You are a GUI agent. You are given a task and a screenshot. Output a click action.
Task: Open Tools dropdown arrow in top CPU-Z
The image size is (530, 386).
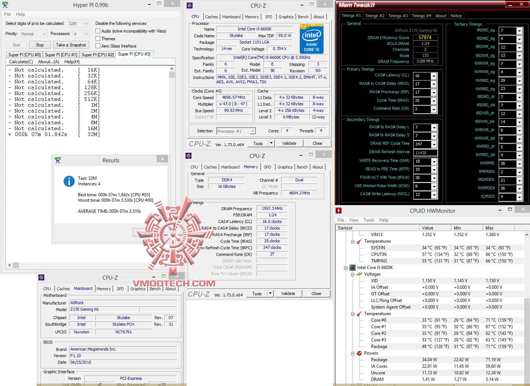[x=271, y=143]
